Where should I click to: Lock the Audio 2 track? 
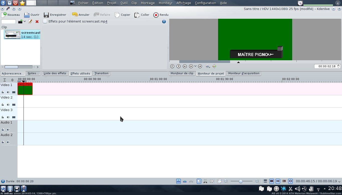[x=3, y=142]
